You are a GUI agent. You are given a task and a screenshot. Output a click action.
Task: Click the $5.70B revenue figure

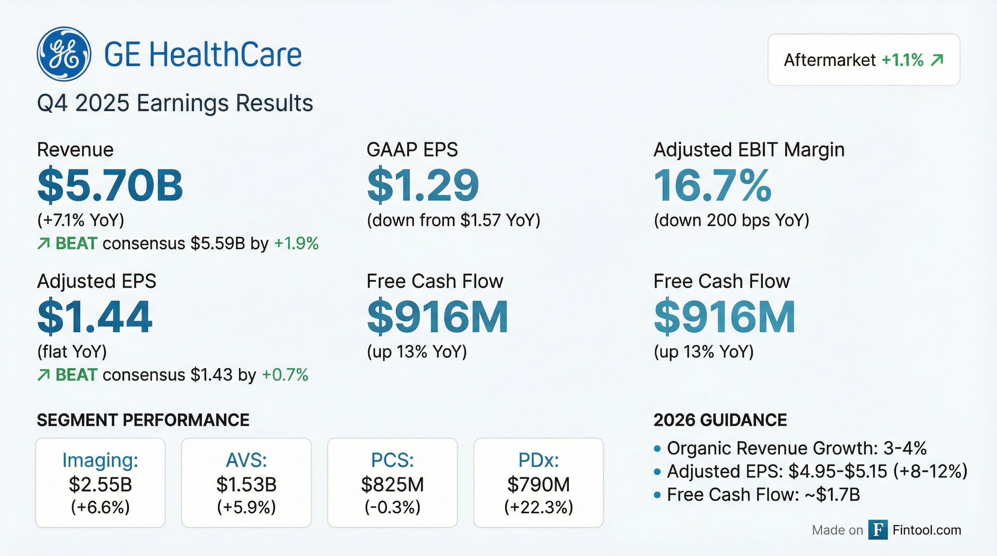tap(110, 186)
